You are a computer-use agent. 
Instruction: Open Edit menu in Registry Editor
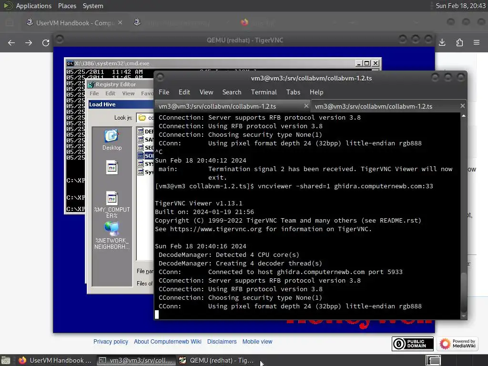tap(110, 93)
